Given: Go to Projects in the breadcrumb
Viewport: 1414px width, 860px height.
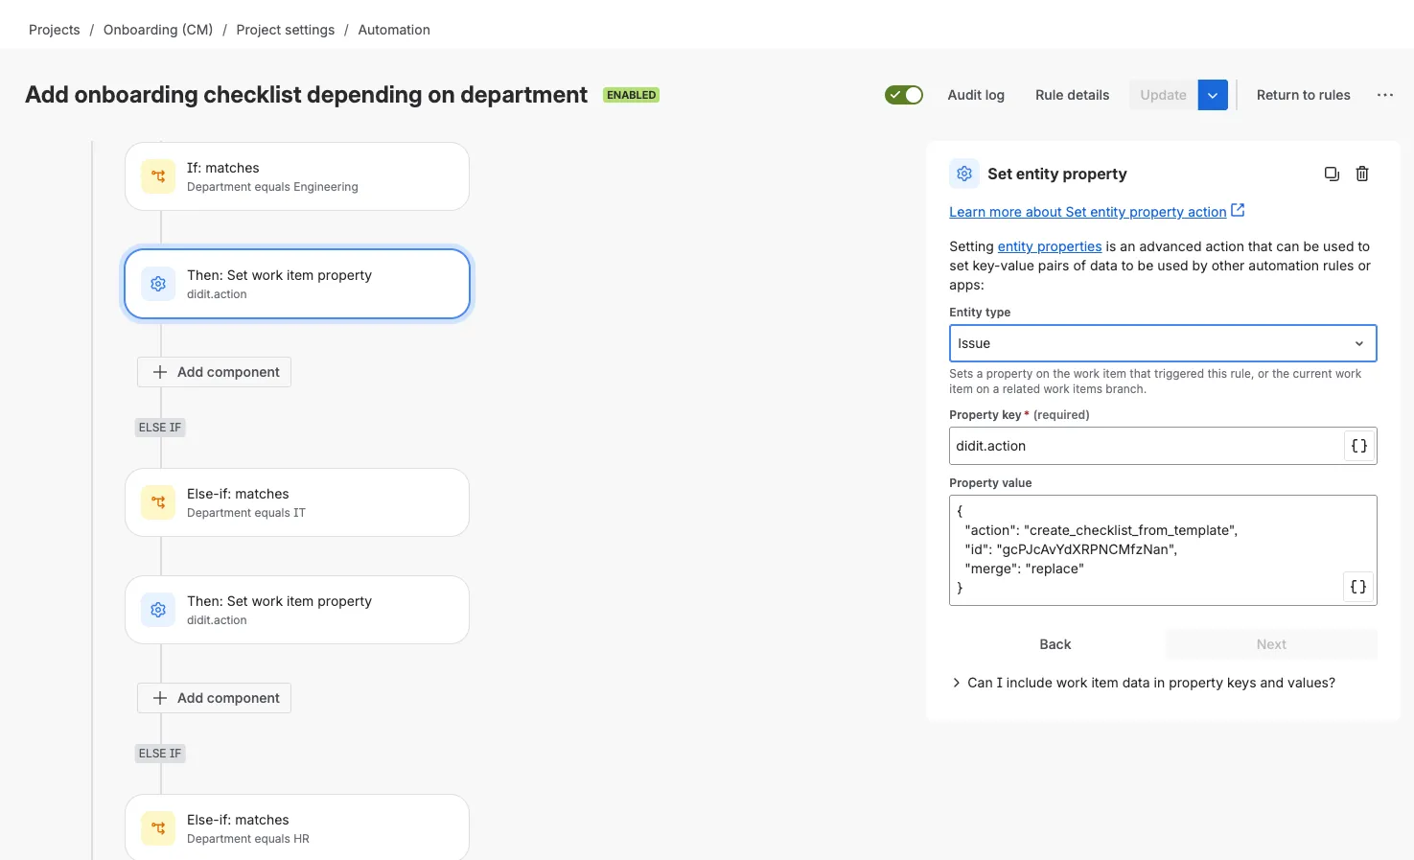Looking at the screenshot, I should pos(55,30).
